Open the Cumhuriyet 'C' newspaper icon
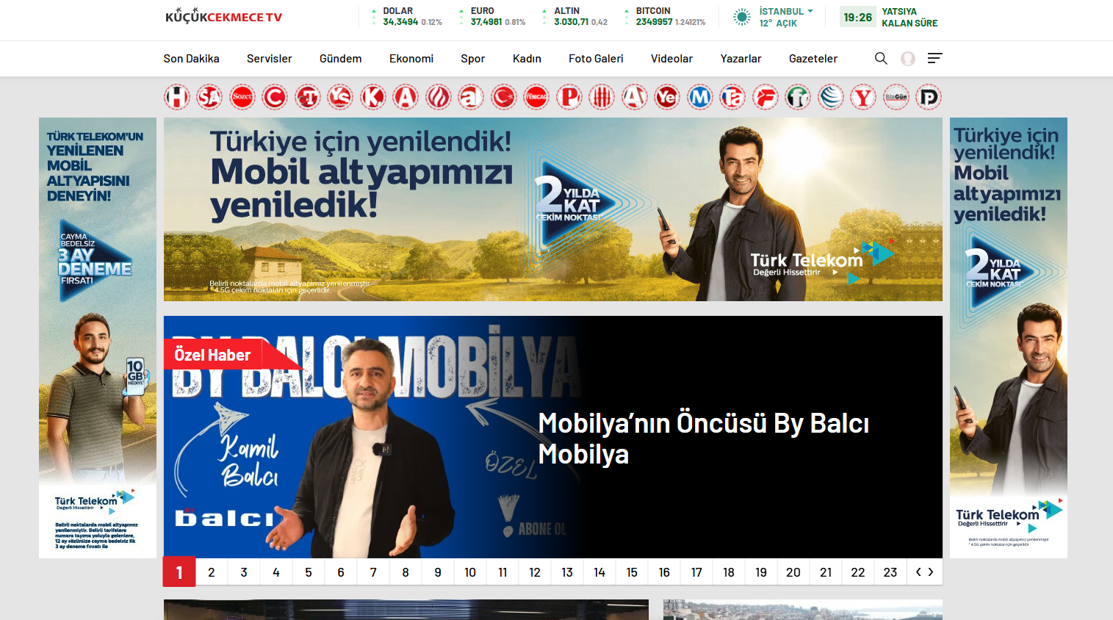This screenshot has height=620, width=1113. [x=275, y=97]
